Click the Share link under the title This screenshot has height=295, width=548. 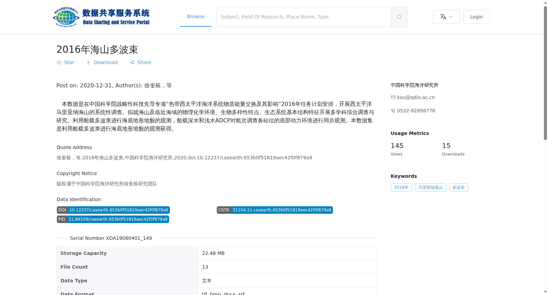click(140, 62)
